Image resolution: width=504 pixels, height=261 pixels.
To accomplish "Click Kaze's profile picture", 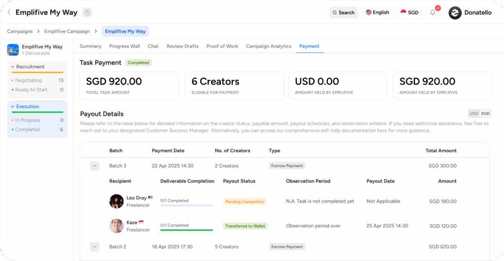I will tap(116, 226).
